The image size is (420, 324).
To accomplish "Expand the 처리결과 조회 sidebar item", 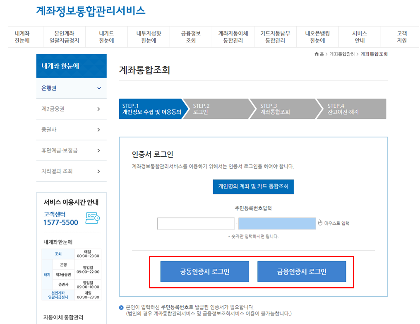I will click(x=72, y=171).
